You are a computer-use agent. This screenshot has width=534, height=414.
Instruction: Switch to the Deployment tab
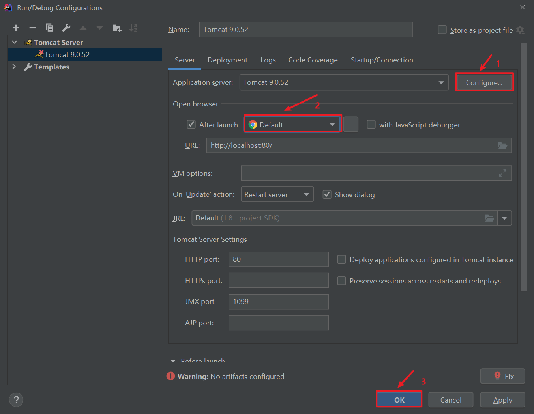pos(227,60)
